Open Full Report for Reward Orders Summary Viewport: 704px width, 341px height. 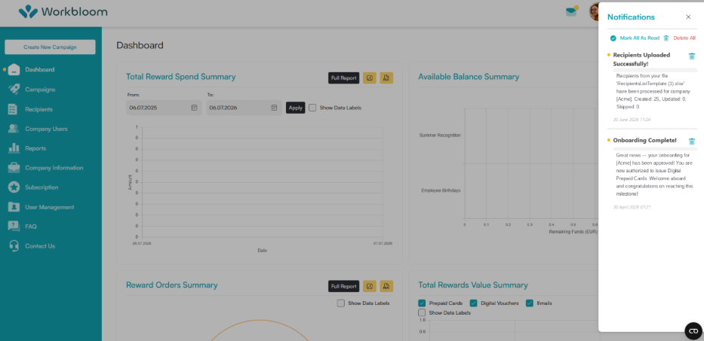coord(343,286)
